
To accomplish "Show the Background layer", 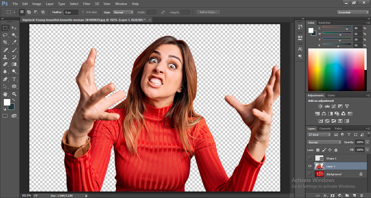I will 310,174.
